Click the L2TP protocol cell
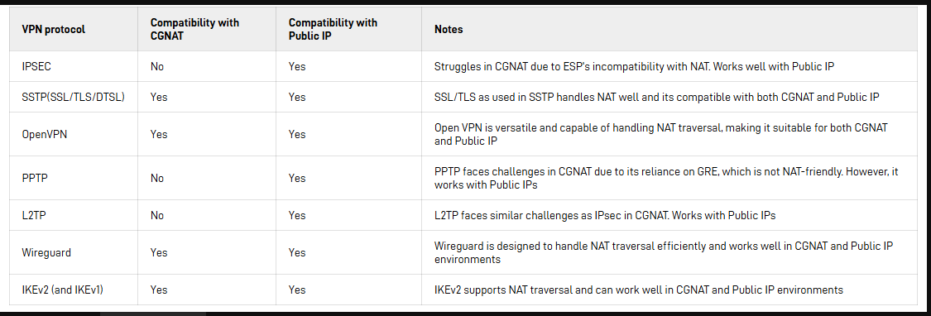Image resolution: width=931 pixels, height=316 pixels. tap(34, 216)
